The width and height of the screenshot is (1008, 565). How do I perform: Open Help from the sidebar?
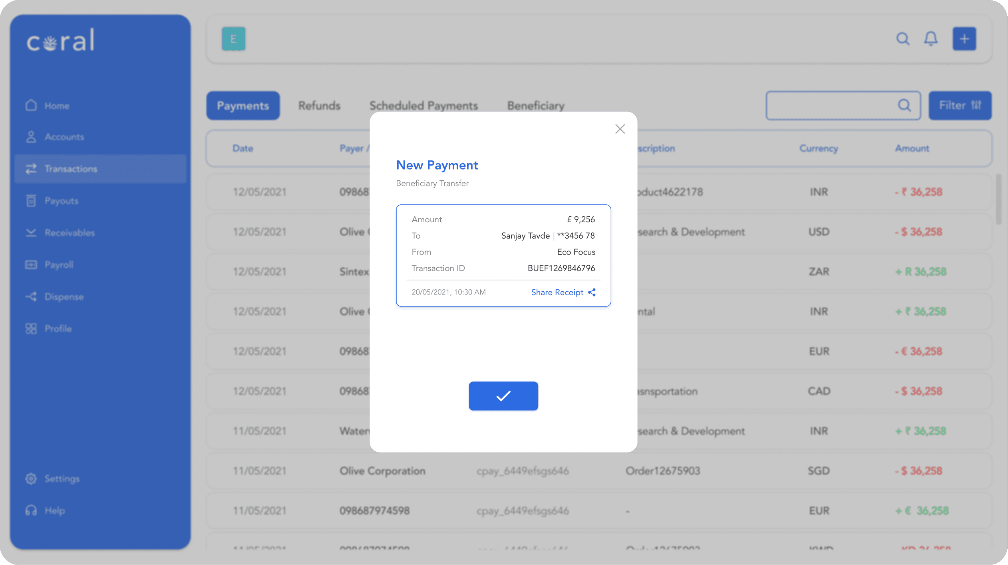(54, 510)
